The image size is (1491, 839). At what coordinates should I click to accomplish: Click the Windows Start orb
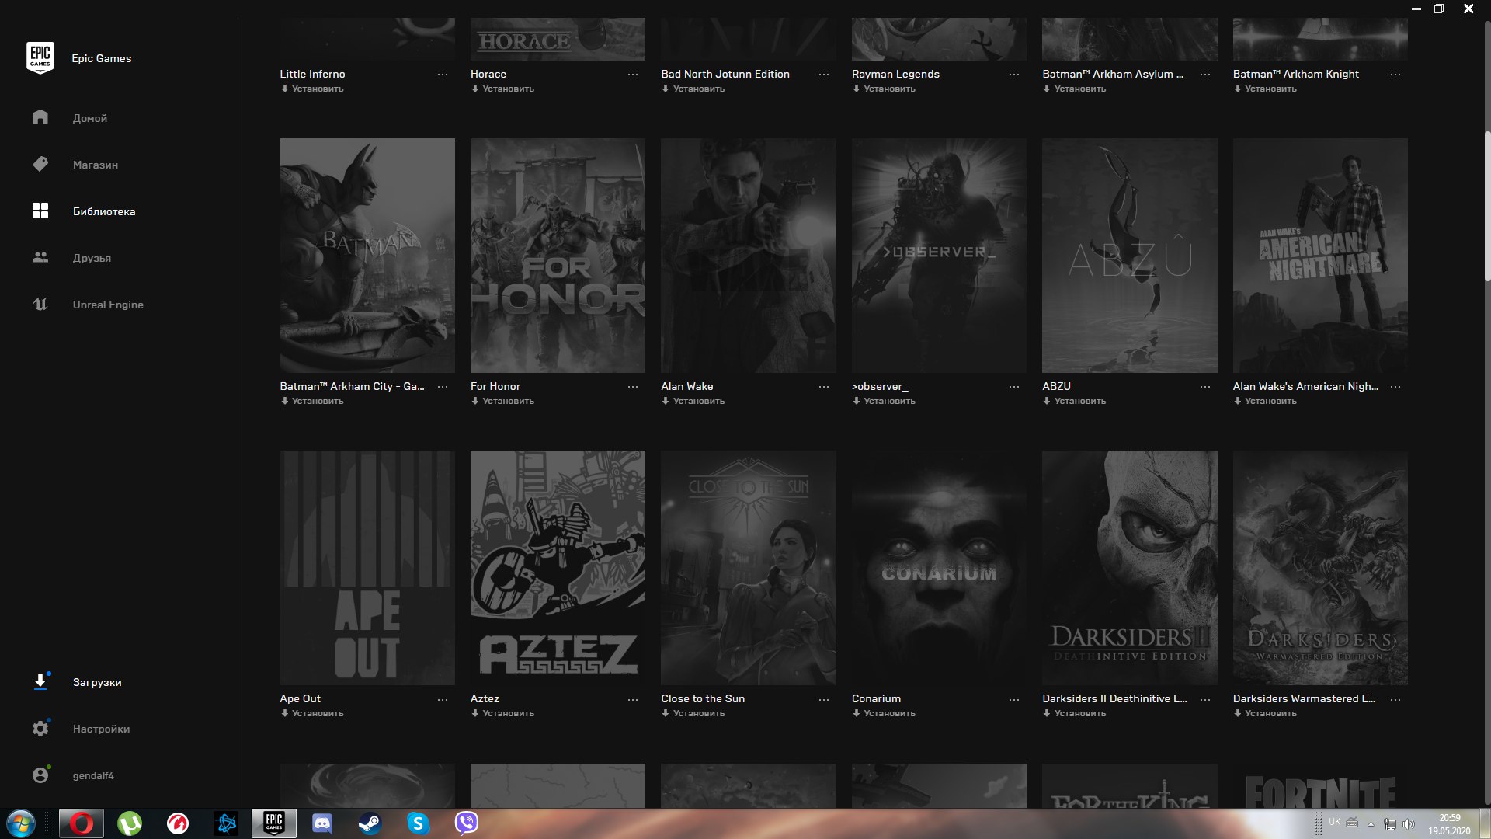tap(21, 823)
